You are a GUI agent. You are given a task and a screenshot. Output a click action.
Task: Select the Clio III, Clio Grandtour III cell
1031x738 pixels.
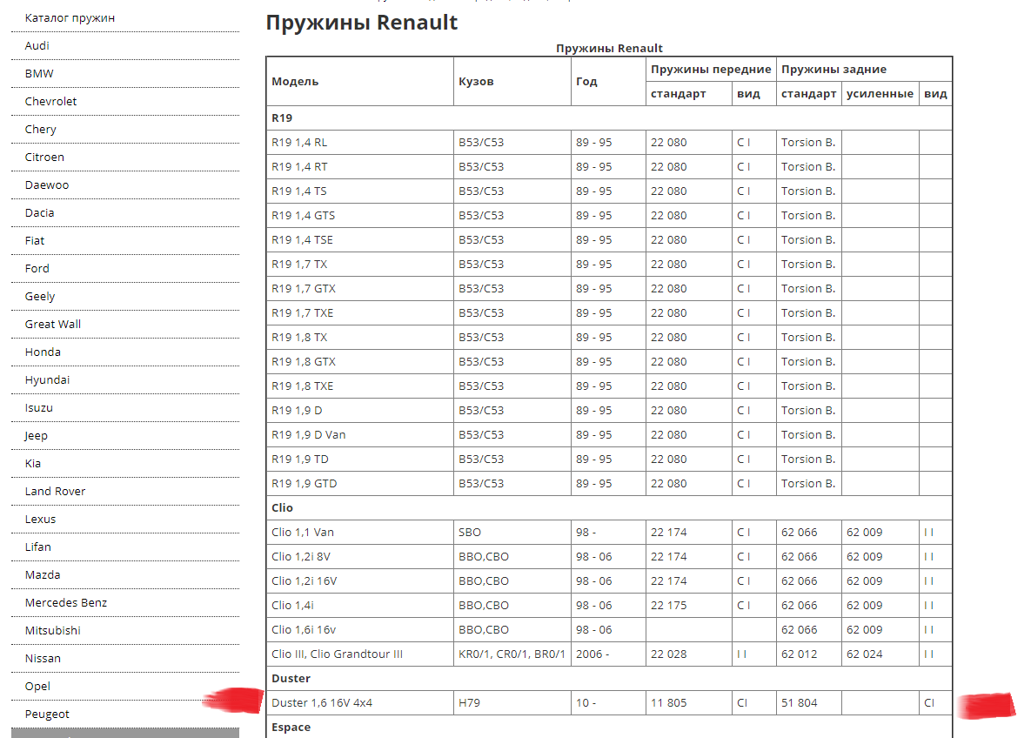coord(337,654)
